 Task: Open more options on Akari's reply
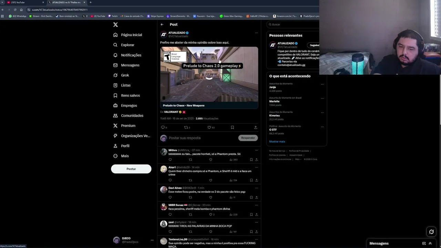point(256,167)
